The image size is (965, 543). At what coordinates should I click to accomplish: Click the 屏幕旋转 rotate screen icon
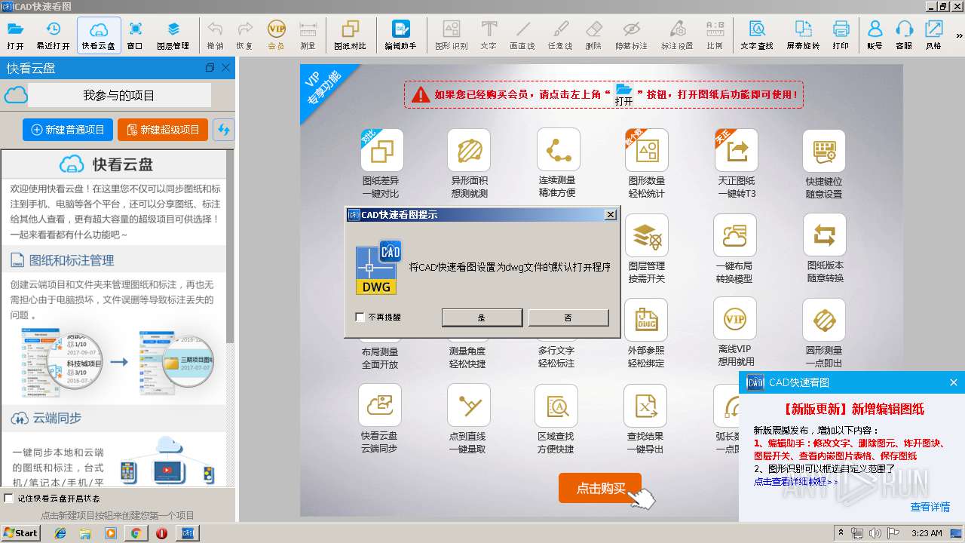click(803, 35)
